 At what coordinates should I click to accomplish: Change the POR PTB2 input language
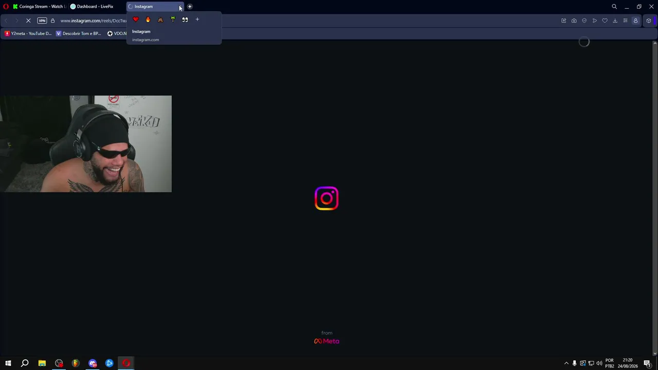point(610,363)
